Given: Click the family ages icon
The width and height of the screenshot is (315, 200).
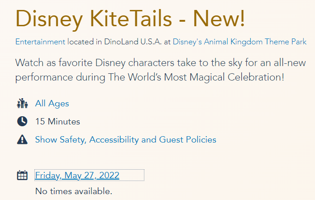Looking at the screenshot, I should click(22, 104).
